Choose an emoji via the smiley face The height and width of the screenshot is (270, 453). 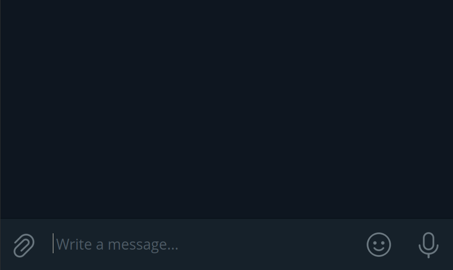pos(379,245)
